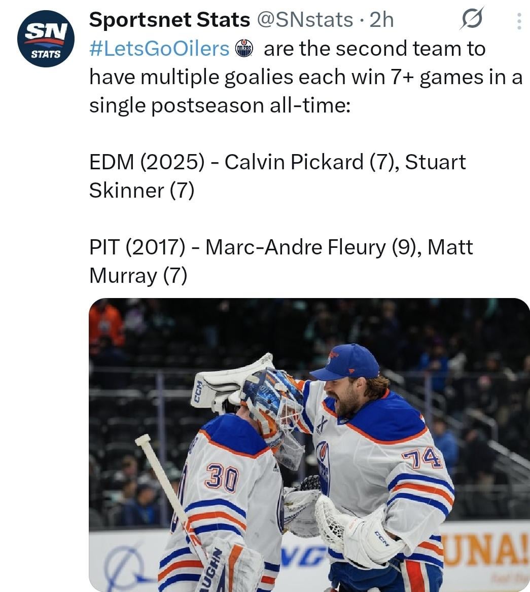Open the @SNstats handle link
This screenshot has height=592, width=530.
coord(306,20)
